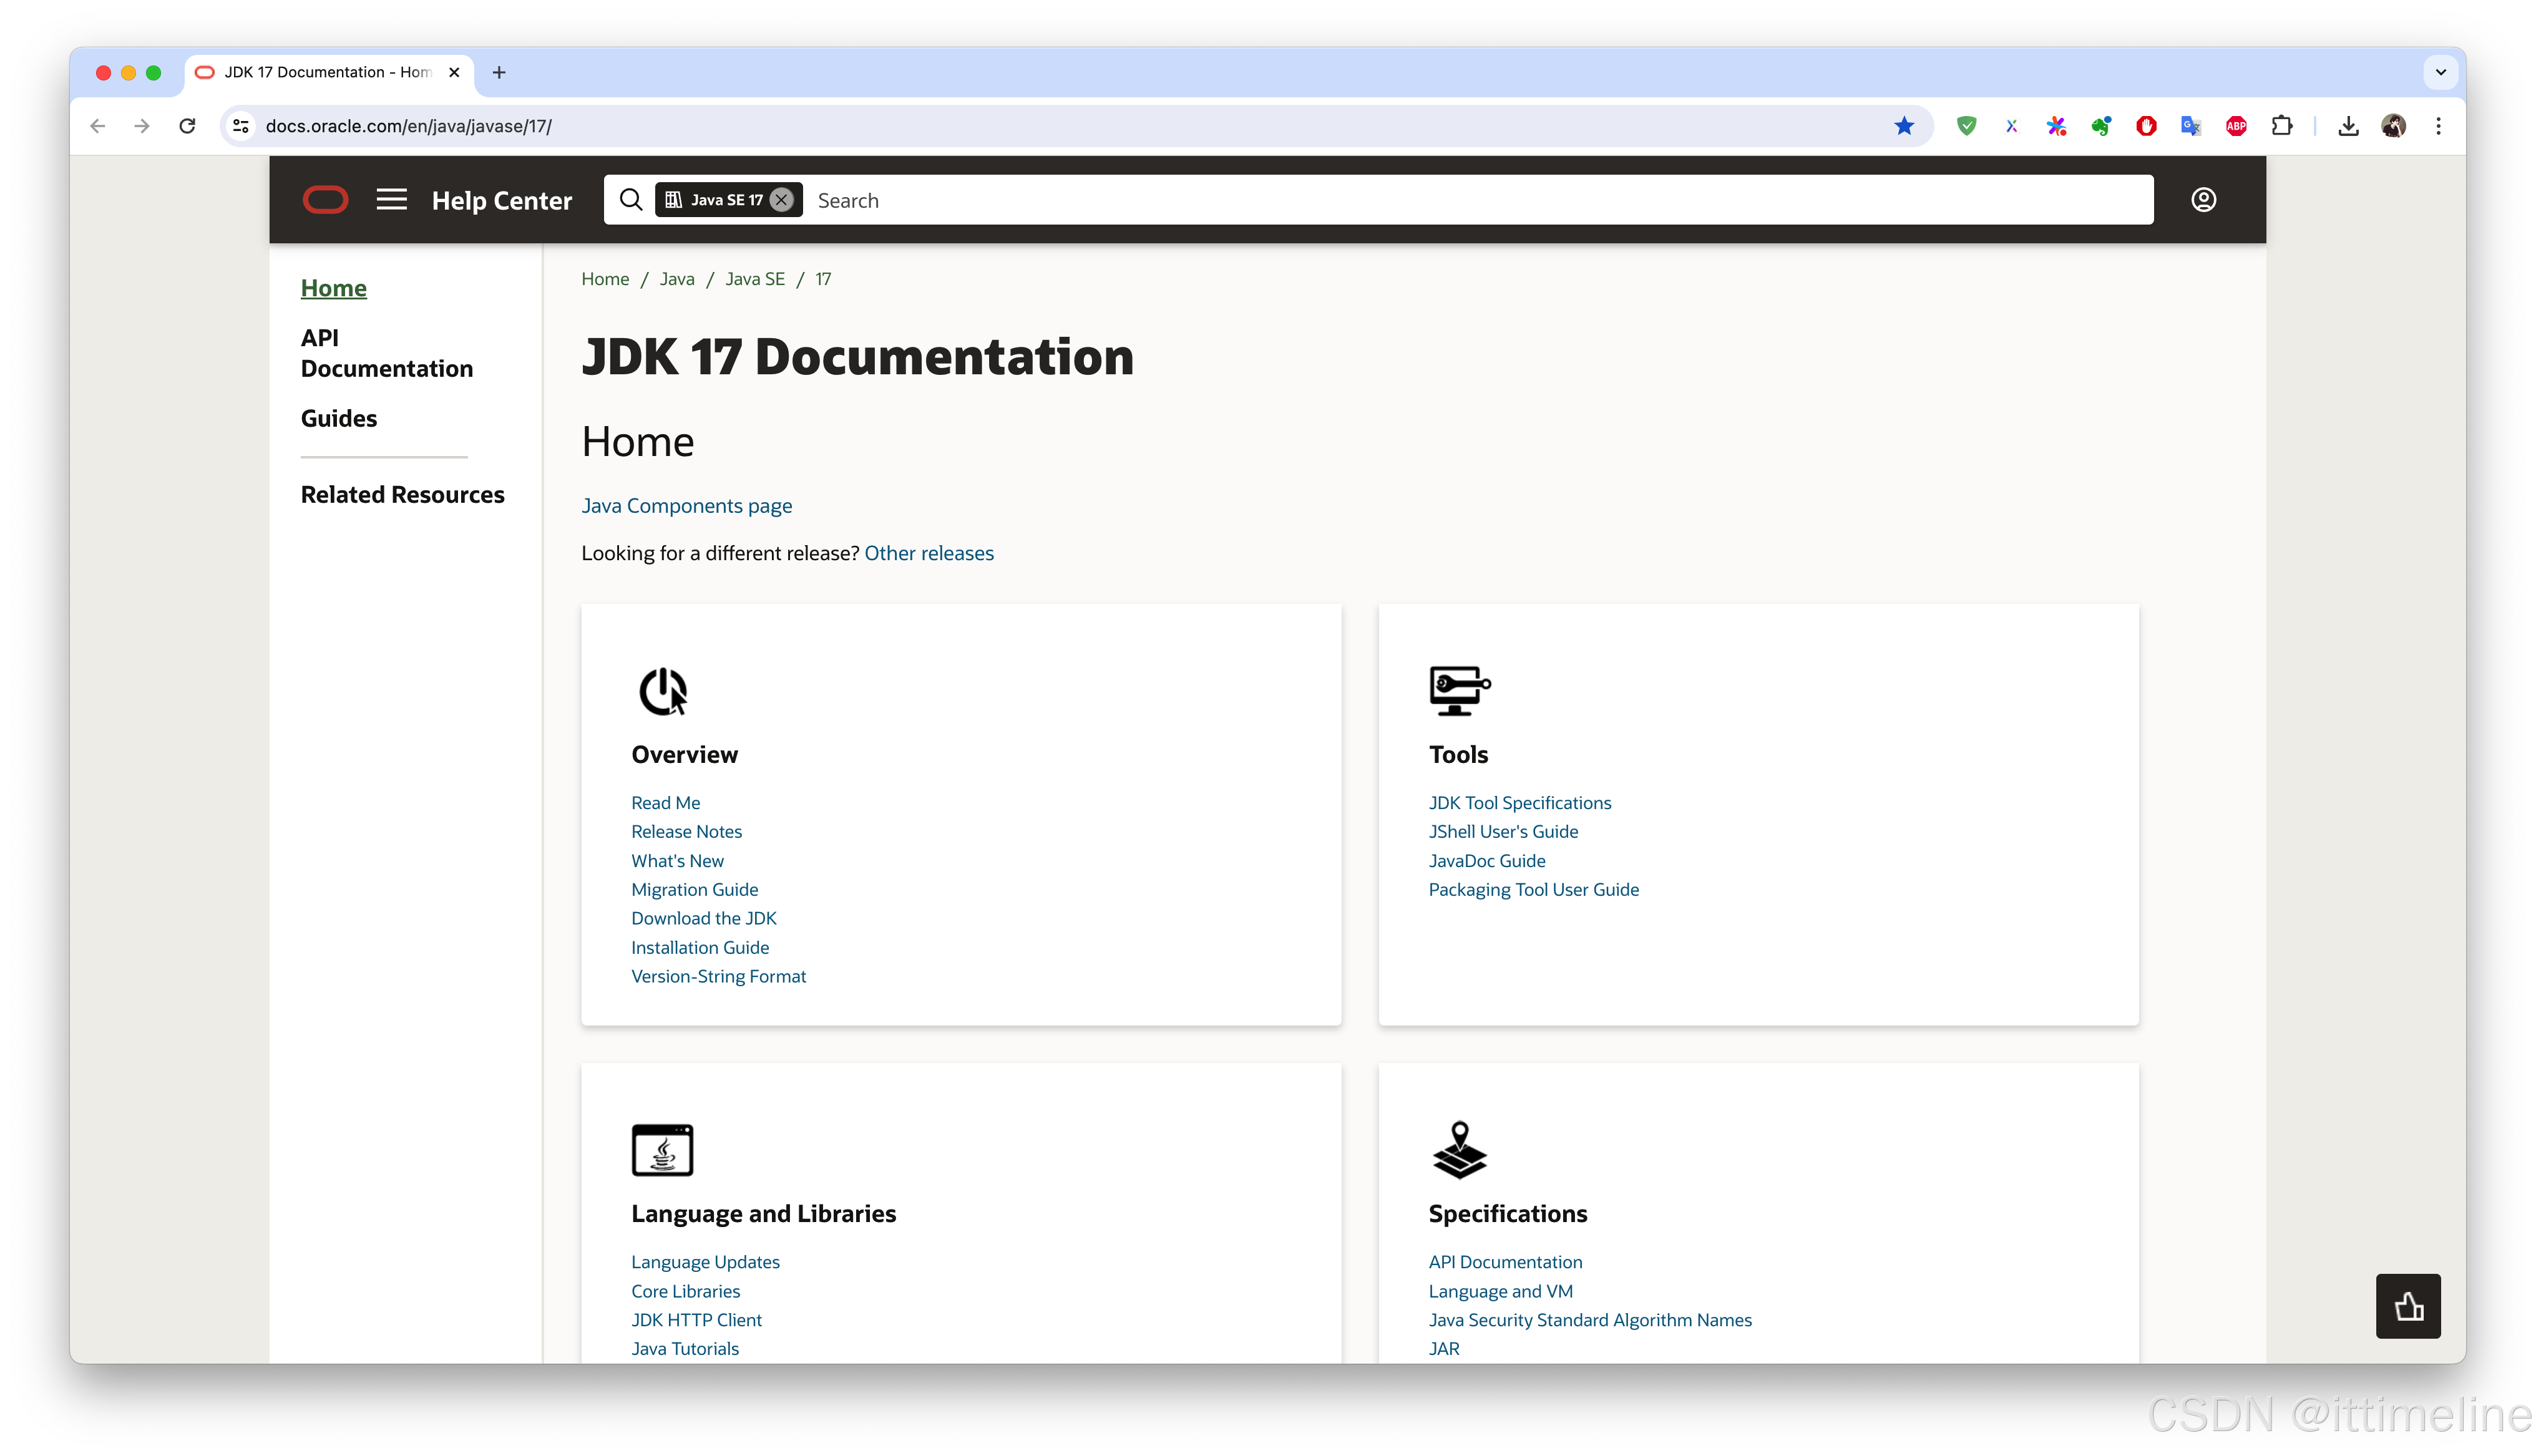View site information in address bar
Image resolution: width=2536 pixels, height=1456 pixels.
tap(241, 126)
